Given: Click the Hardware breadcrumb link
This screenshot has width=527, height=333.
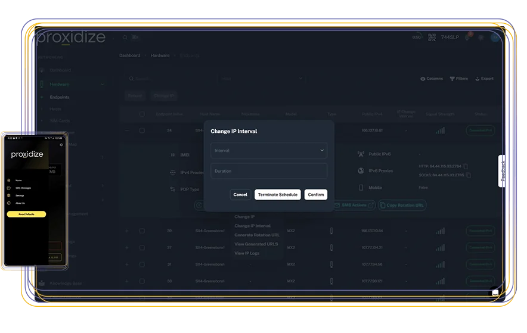Looking at the screenshot, I should click(160, 55).
